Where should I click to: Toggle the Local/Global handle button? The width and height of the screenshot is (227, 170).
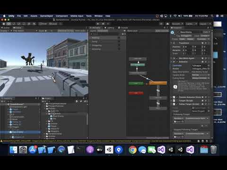53,24
